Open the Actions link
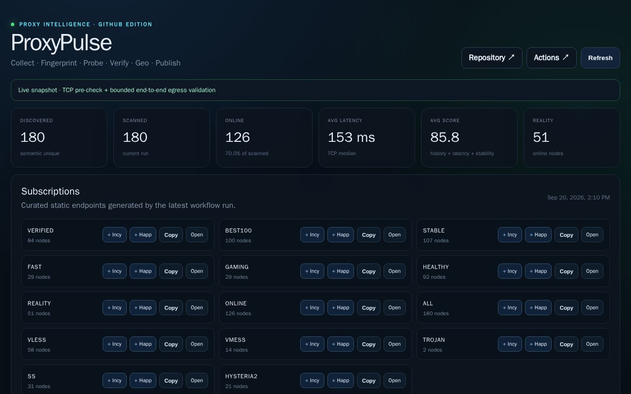The image size is (631, 394). (551, 58)
